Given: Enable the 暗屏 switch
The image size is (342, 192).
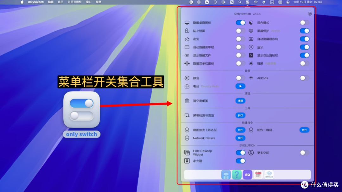Looking at the screenshot, I should [x=305, y=63].
